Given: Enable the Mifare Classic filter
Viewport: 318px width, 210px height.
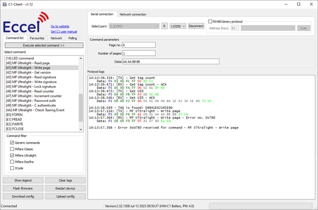Looking at the screenshot, I should [x=12, y=149].
